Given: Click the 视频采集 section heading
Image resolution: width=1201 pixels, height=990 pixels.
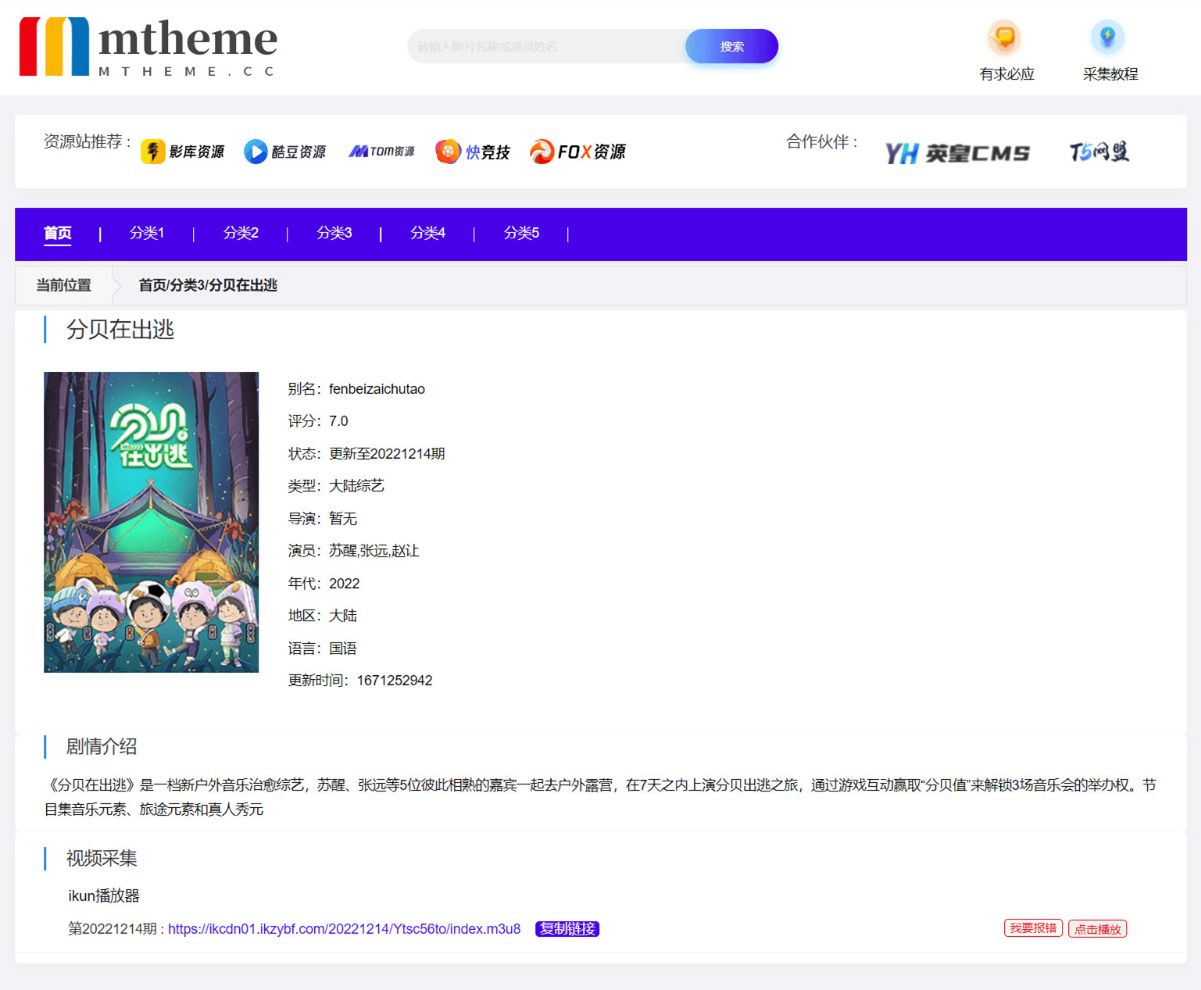Looking at the screenshot, I should tap(102, 859).
